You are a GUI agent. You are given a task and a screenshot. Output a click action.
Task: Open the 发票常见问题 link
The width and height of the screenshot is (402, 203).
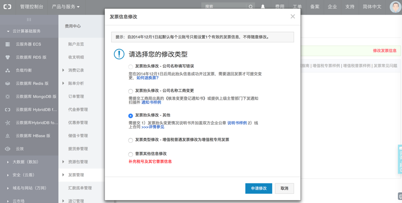click(385, 66)
